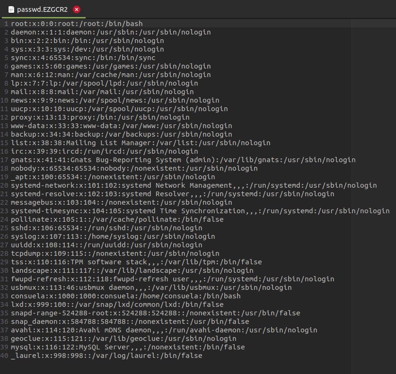
Task: Click the file icon on the passwd.EZGCR2 tab
Action: tap(10, 9)
